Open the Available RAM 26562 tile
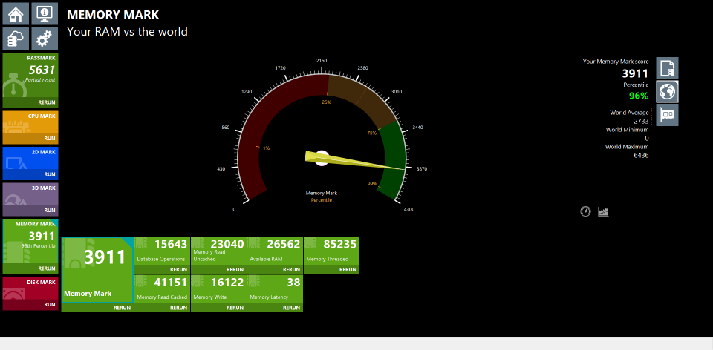713x350 pixels. [x=275, y=251]
